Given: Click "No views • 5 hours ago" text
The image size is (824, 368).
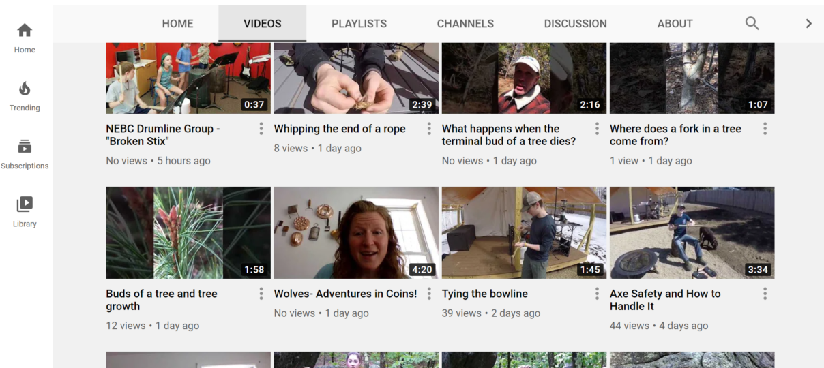Looking at the screenshot, I should coord(158,161).
